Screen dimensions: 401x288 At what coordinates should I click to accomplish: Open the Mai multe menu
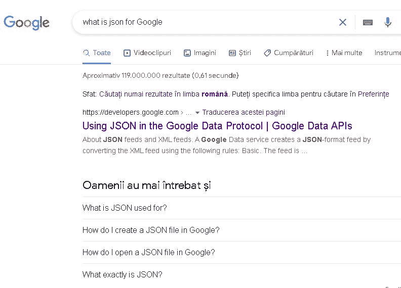tap(344, 53)
